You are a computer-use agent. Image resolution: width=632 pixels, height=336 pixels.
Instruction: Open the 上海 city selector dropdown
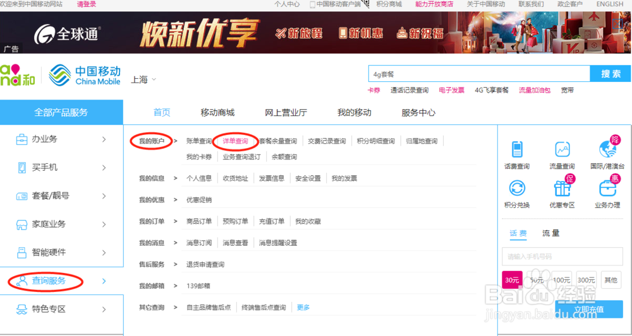[x=143, y=79]
